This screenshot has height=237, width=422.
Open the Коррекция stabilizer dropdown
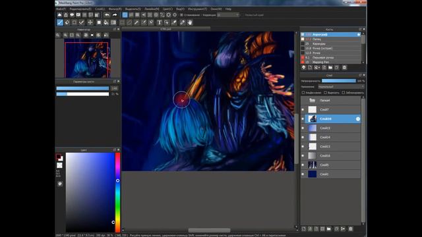pos(228,15)
